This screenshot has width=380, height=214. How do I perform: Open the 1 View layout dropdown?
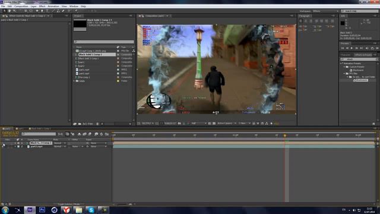pos(245,124)
